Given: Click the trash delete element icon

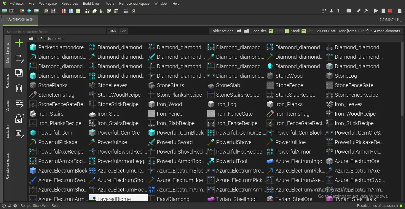Looking at the screenshot, I should [19, 88].
